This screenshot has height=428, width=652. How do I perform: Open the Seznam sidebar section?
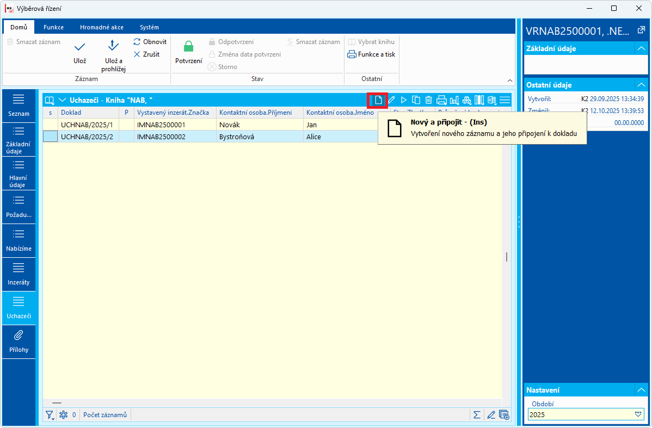tap(19, 106)
